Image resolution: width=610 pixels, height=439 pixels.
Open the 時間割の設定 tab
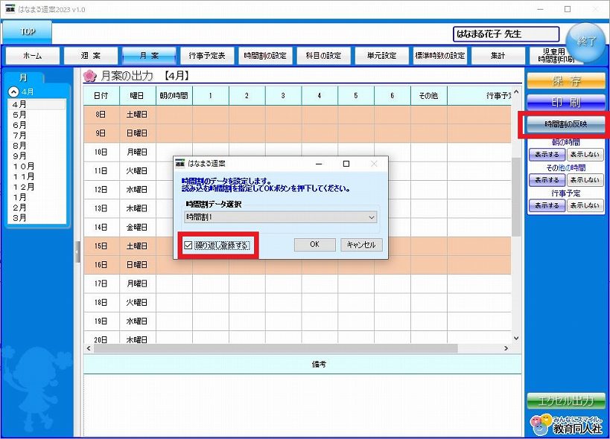click(x=265, y=56)
